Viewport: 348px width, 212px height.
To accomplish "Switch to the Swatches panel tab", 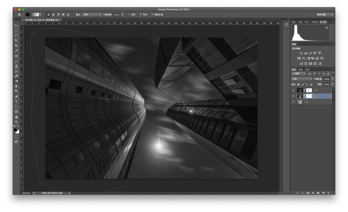I will pyautogui.click(x=300, y=22).
